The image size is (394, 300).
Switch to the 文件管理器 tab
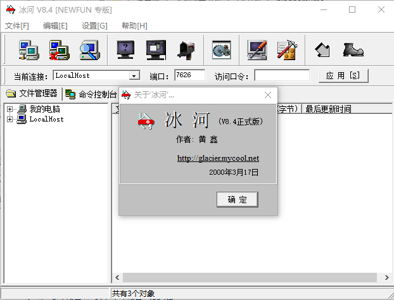32,94
